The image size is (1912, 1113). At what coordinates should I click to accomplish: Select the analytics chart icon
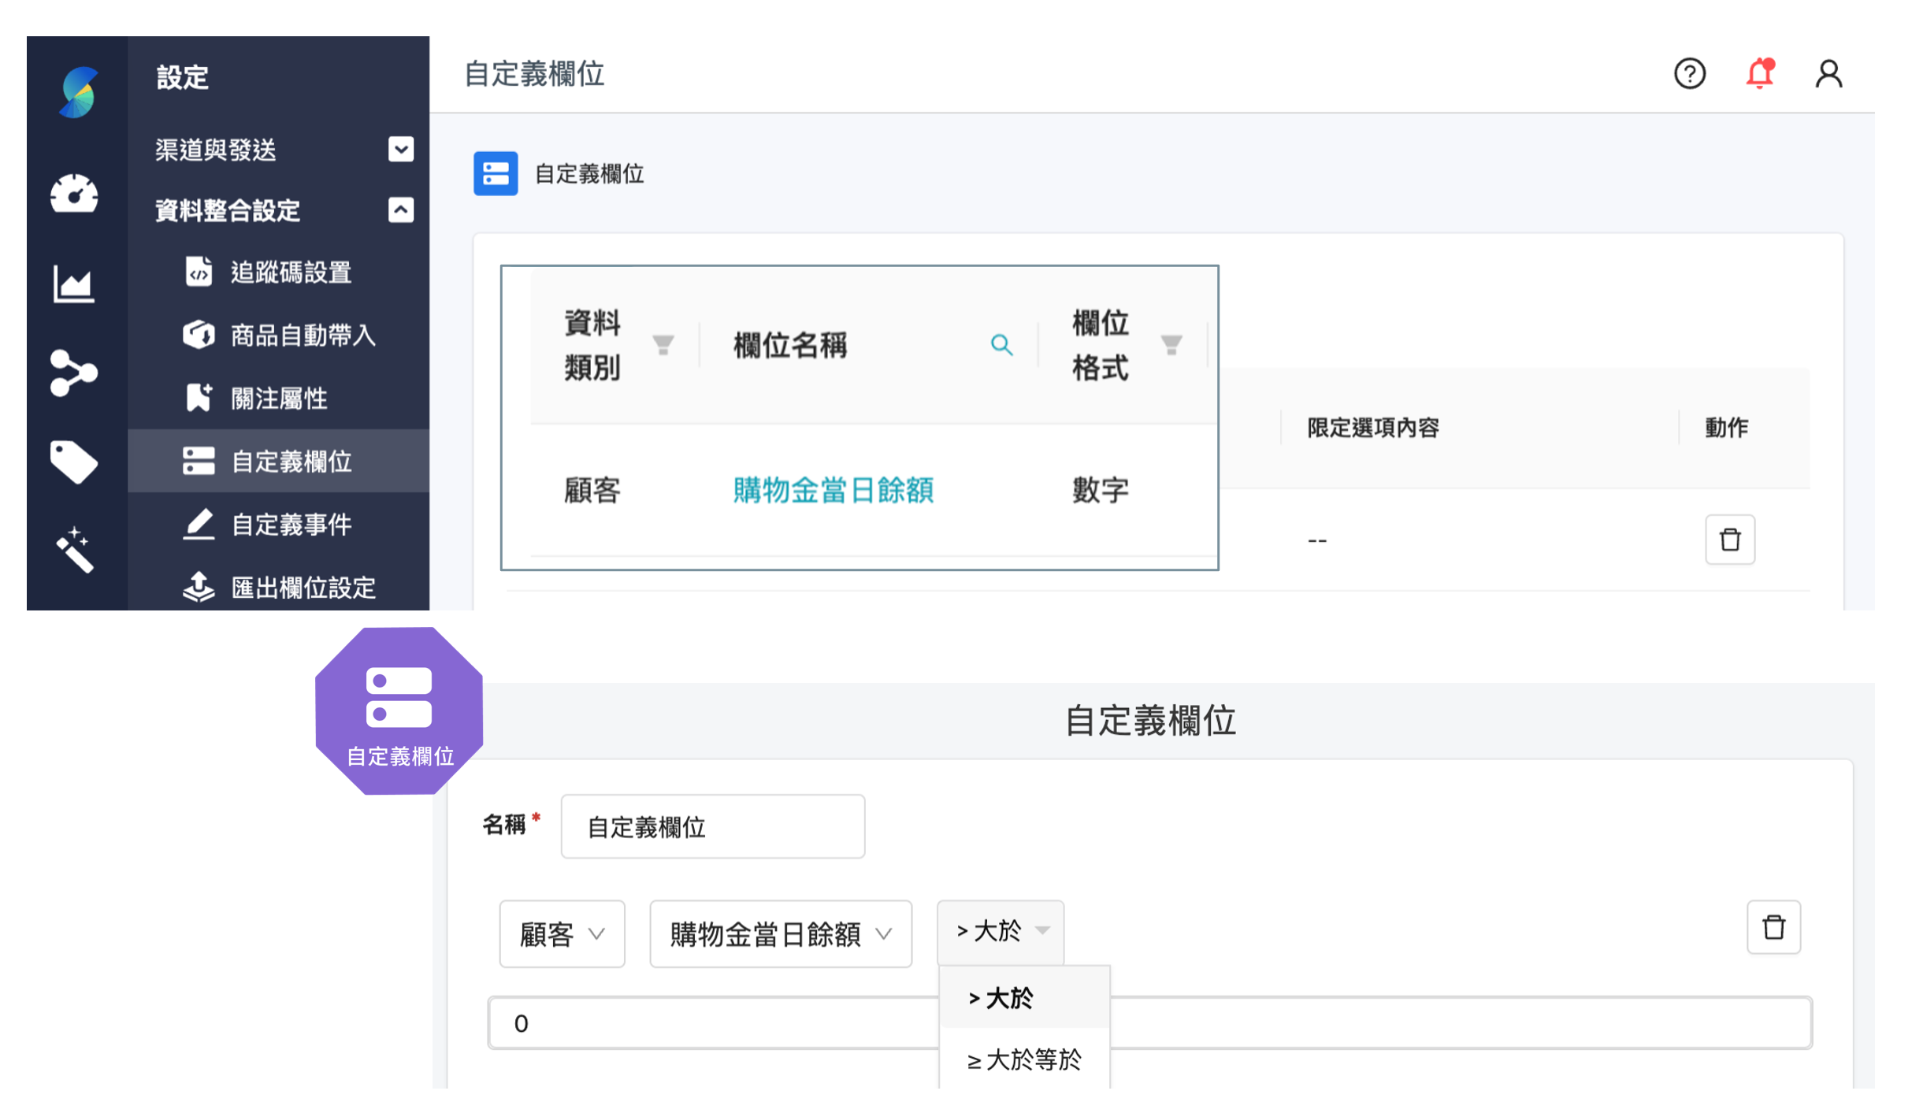tap(76, 285)
